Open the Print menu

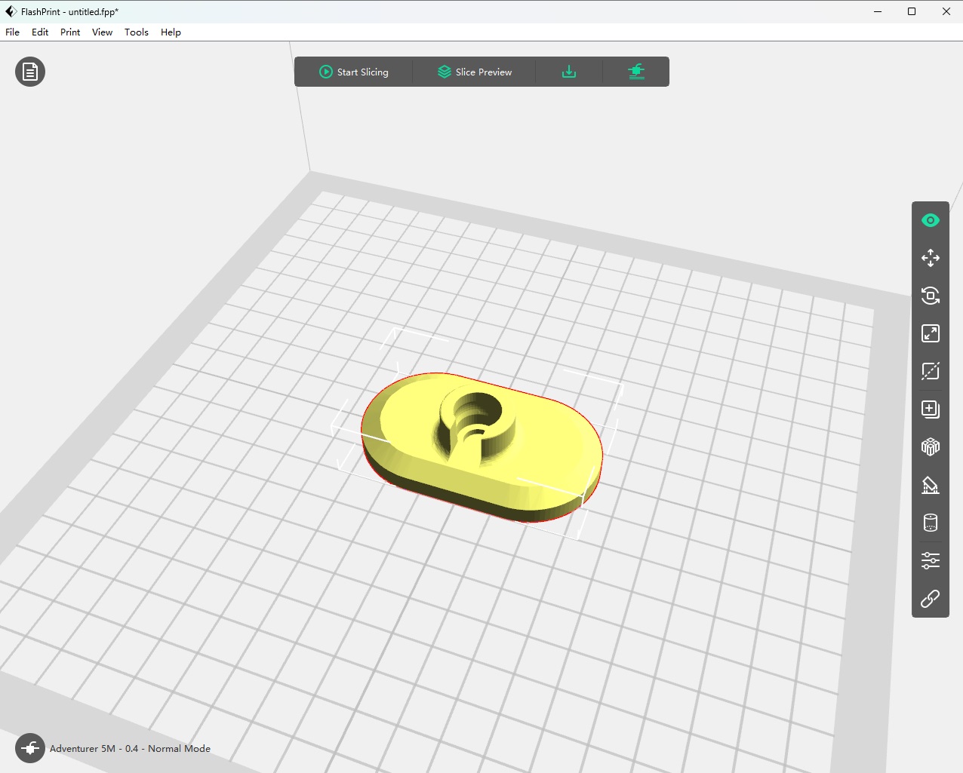pos(70,32)
